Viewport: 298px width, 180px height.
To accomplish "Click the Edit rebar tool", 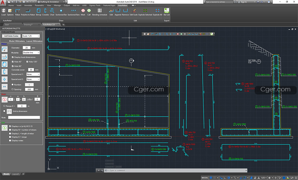I will pos(111,12).
